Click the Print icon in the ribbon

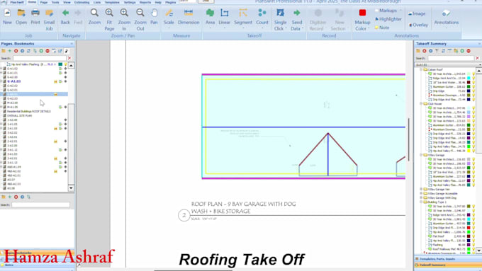pyautogui.click(x=35, y=13)
